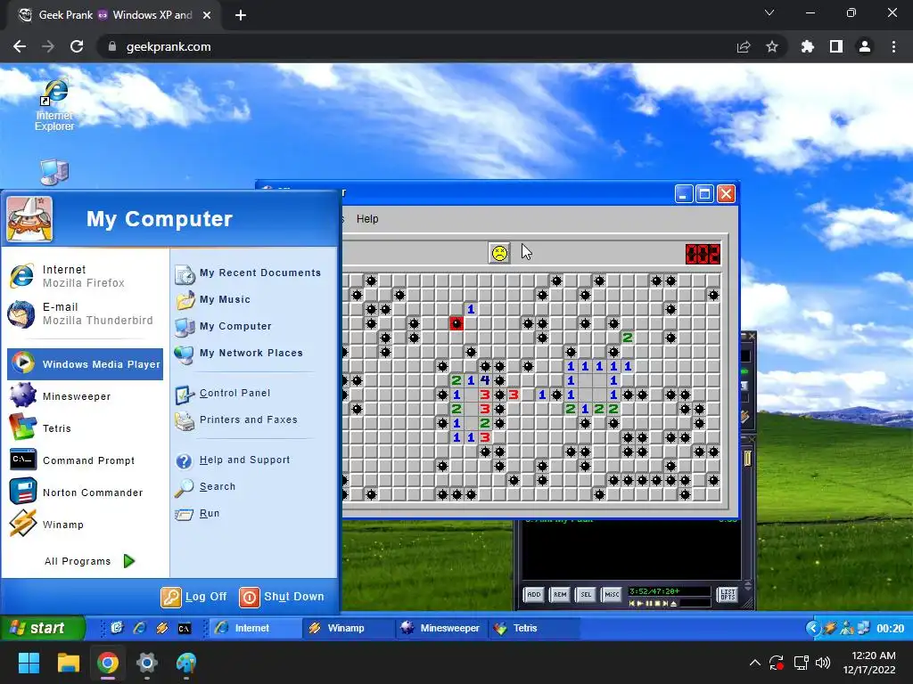Open the Run dialog entry

click(x=198, y=514)
